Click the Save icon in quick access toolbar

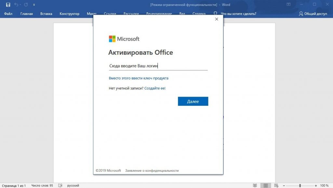coord(8,5)
